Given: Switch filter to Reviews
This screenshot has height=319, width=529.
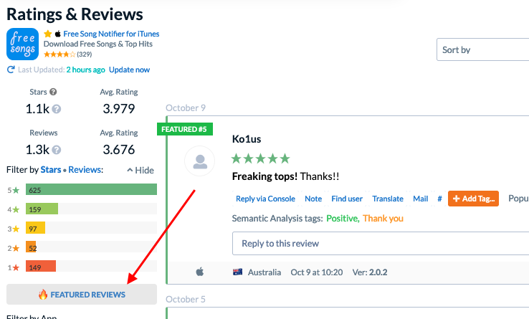Looking at the screenshot, I should click(85, 169).
